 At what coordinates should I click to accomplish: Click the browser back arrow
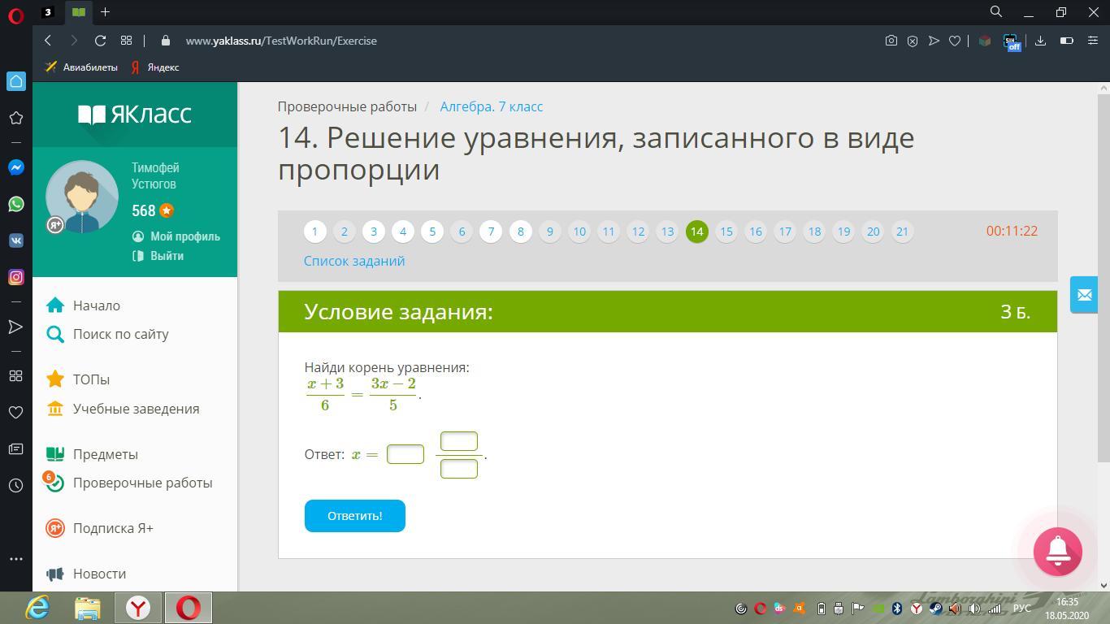coord(48,41)
